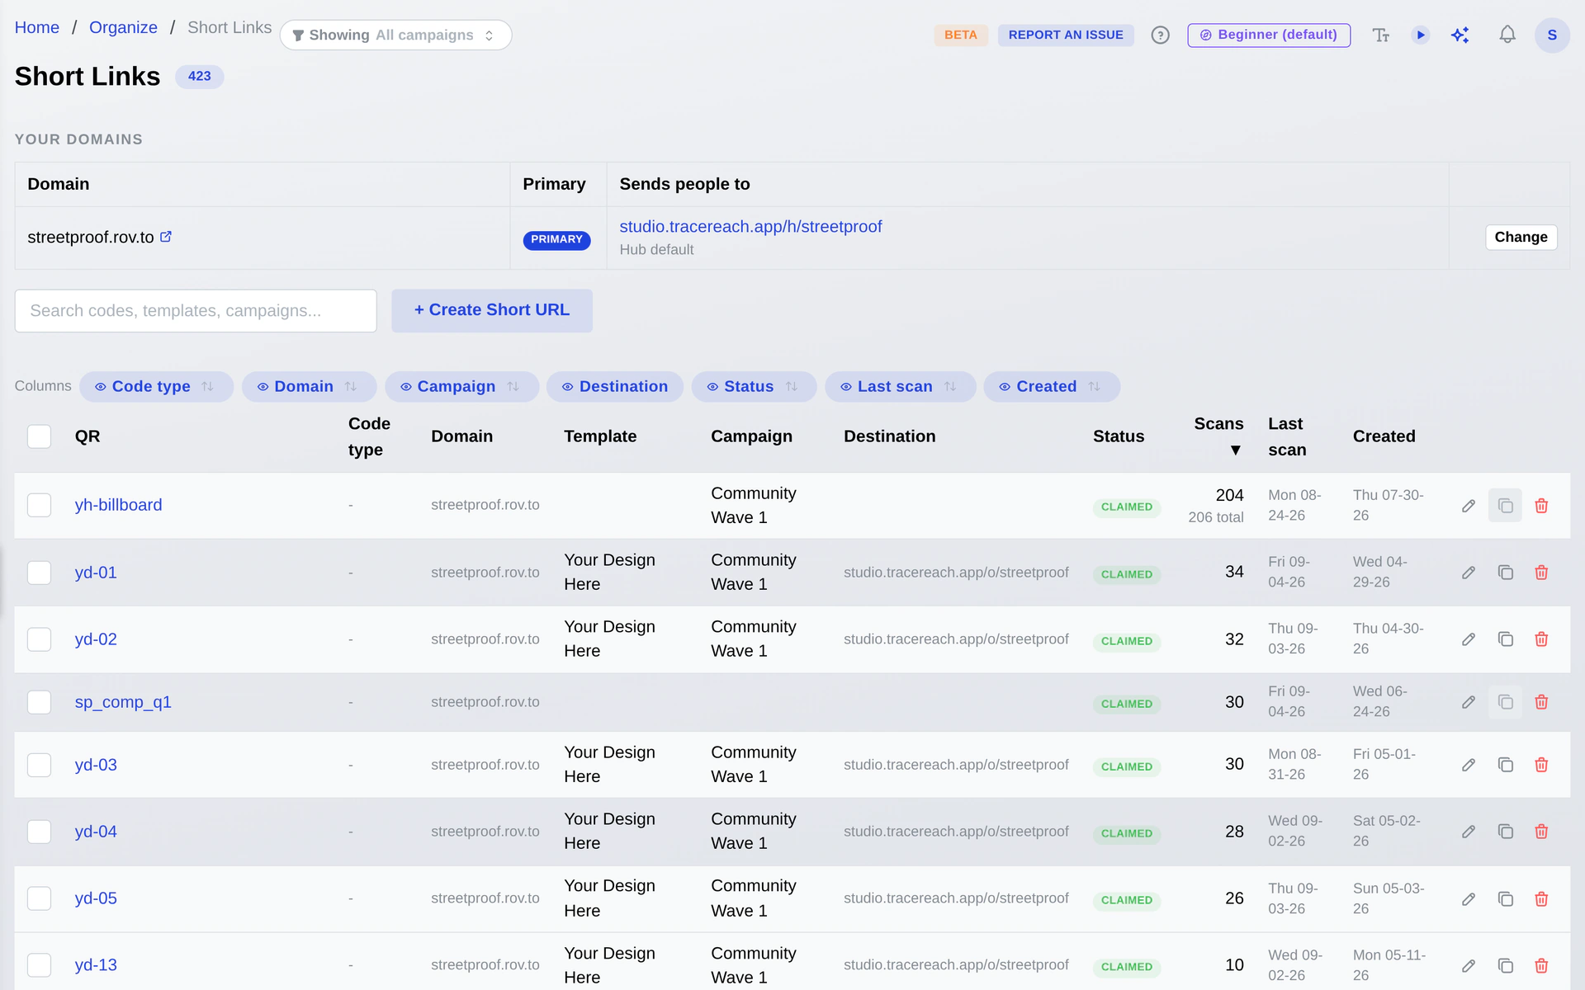The image size is (1585, 990).
Task: Open yh-billboard QR link
Action: (118, 505)
